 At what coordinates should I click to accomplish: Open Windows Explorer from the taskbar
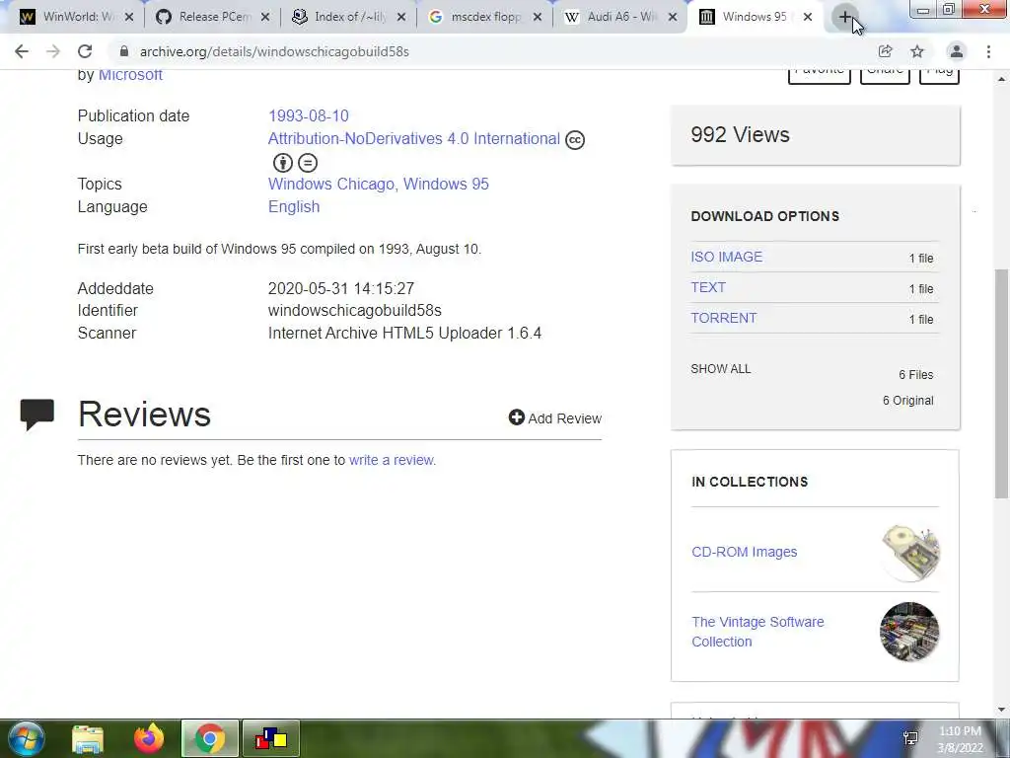(88, 739)
